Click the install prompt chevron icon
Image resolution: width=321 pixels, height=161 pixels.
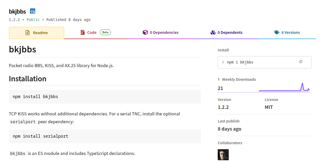tap(223, 62)
